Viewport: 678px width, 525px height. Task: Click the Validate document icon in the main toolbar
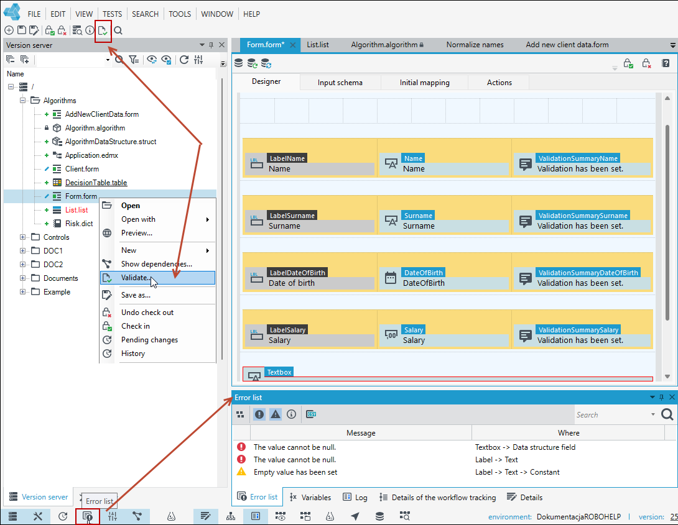click(103, 30)
